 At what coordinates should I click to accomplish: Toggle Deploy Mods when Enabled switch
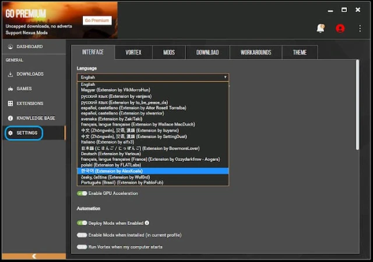[x=82, y=223]
